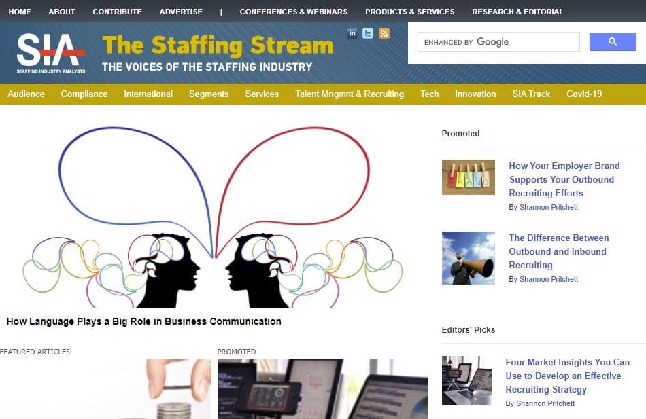Open the megaphone man thumbnail

click(469, 258)
